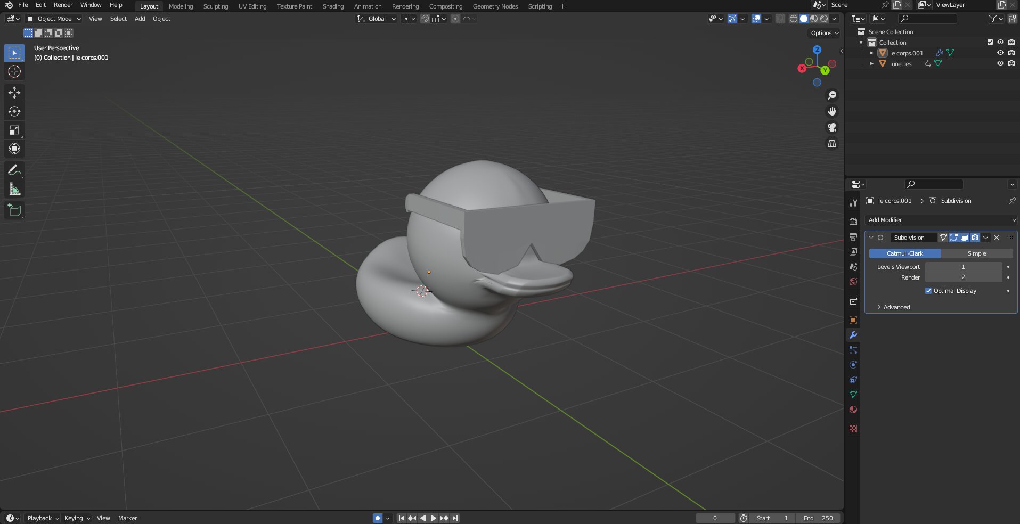Open the Scene properties tab
This screenshot has height=524, width=1020.
point(853,266)
